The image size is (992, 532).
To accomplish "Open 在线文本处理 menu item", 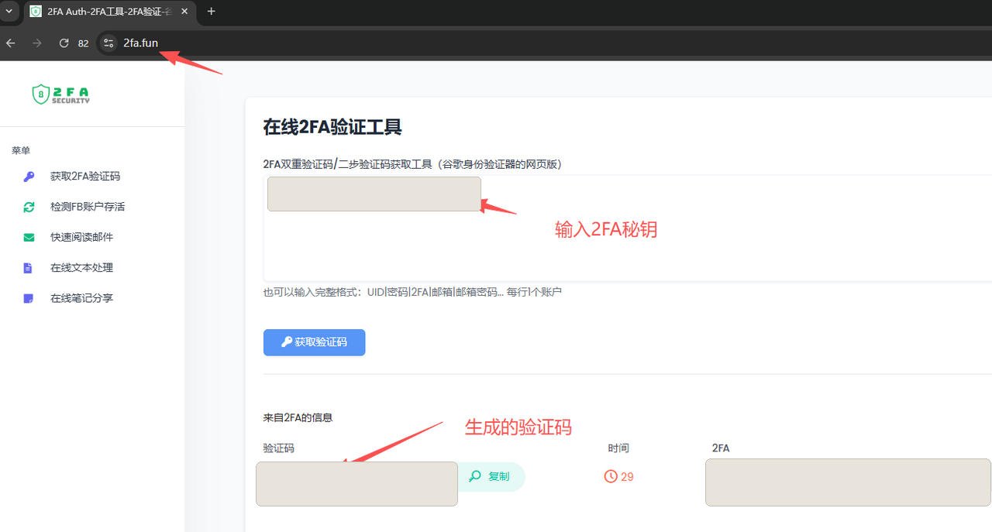I will click(81, 268).
